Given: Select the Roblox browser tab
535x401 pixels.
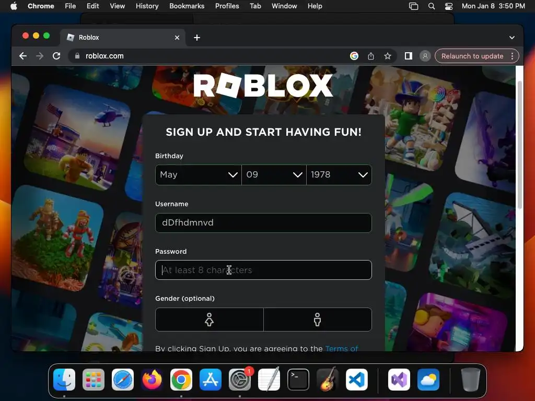Looking at the screenshot, I should (x=123, y=38).
